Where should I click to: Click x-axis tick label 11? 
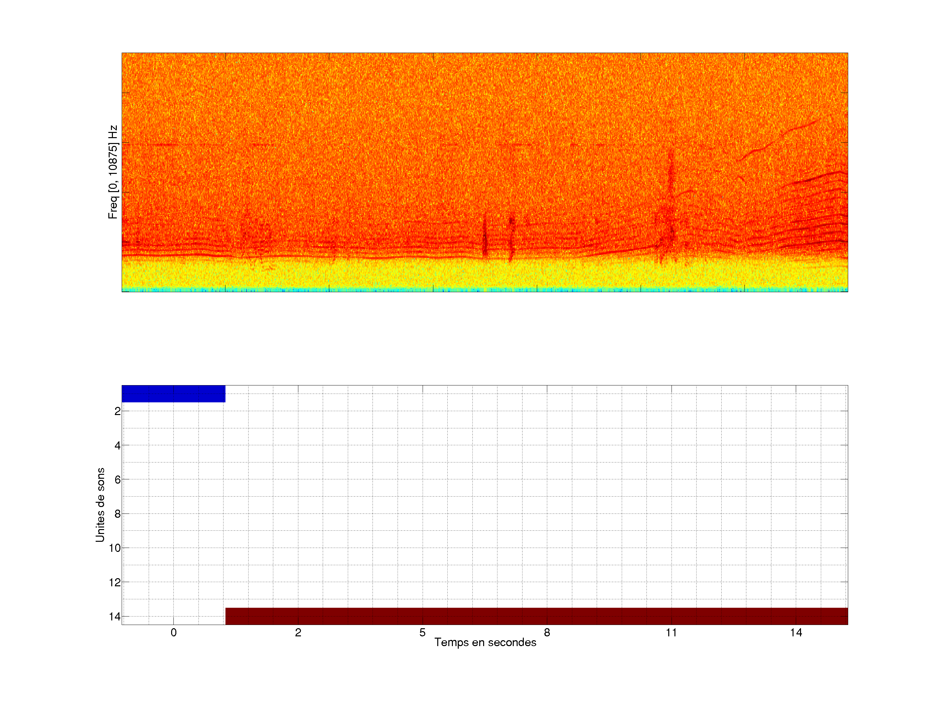click(671, 632)
